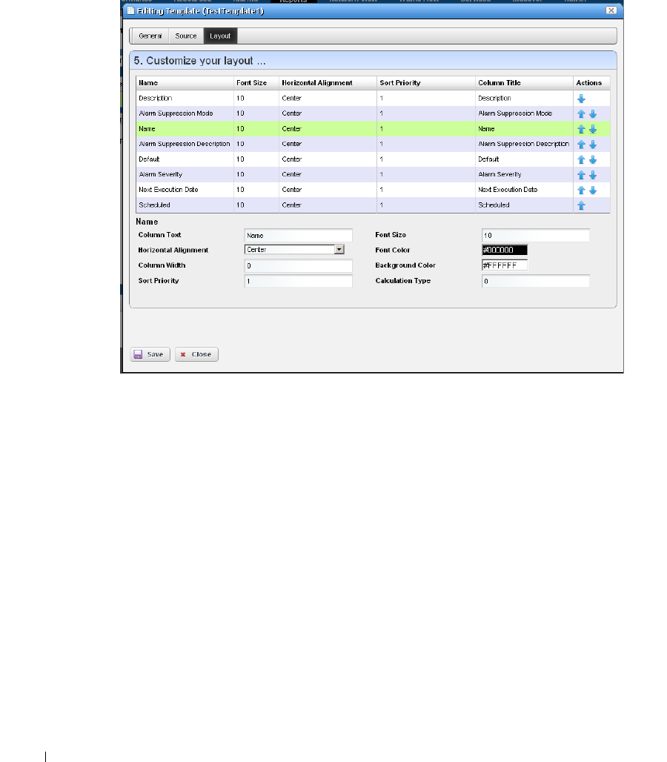Image resolution: width=667 pixels, height=762 pixels.
Task: Move the Alarm Severity row up
Action: click(x=581, y=175)
